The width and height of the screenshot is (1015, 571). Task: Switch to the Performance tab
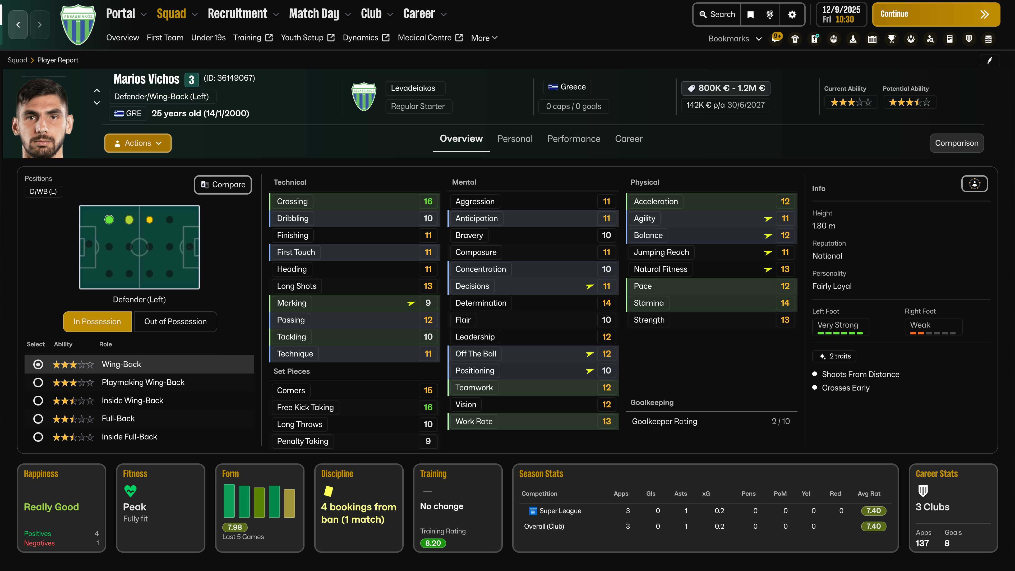tap(573, 139)
